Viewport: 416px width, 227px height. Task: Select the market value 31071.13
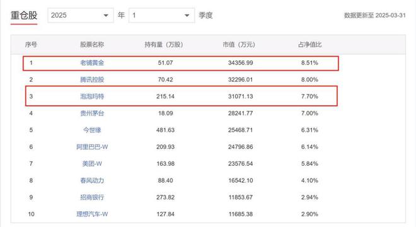pyautogui.click(x=241, y=96)
